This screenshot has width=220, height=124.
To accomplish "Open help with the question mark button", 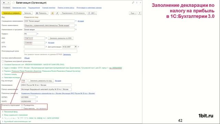I will click(140, 13).
